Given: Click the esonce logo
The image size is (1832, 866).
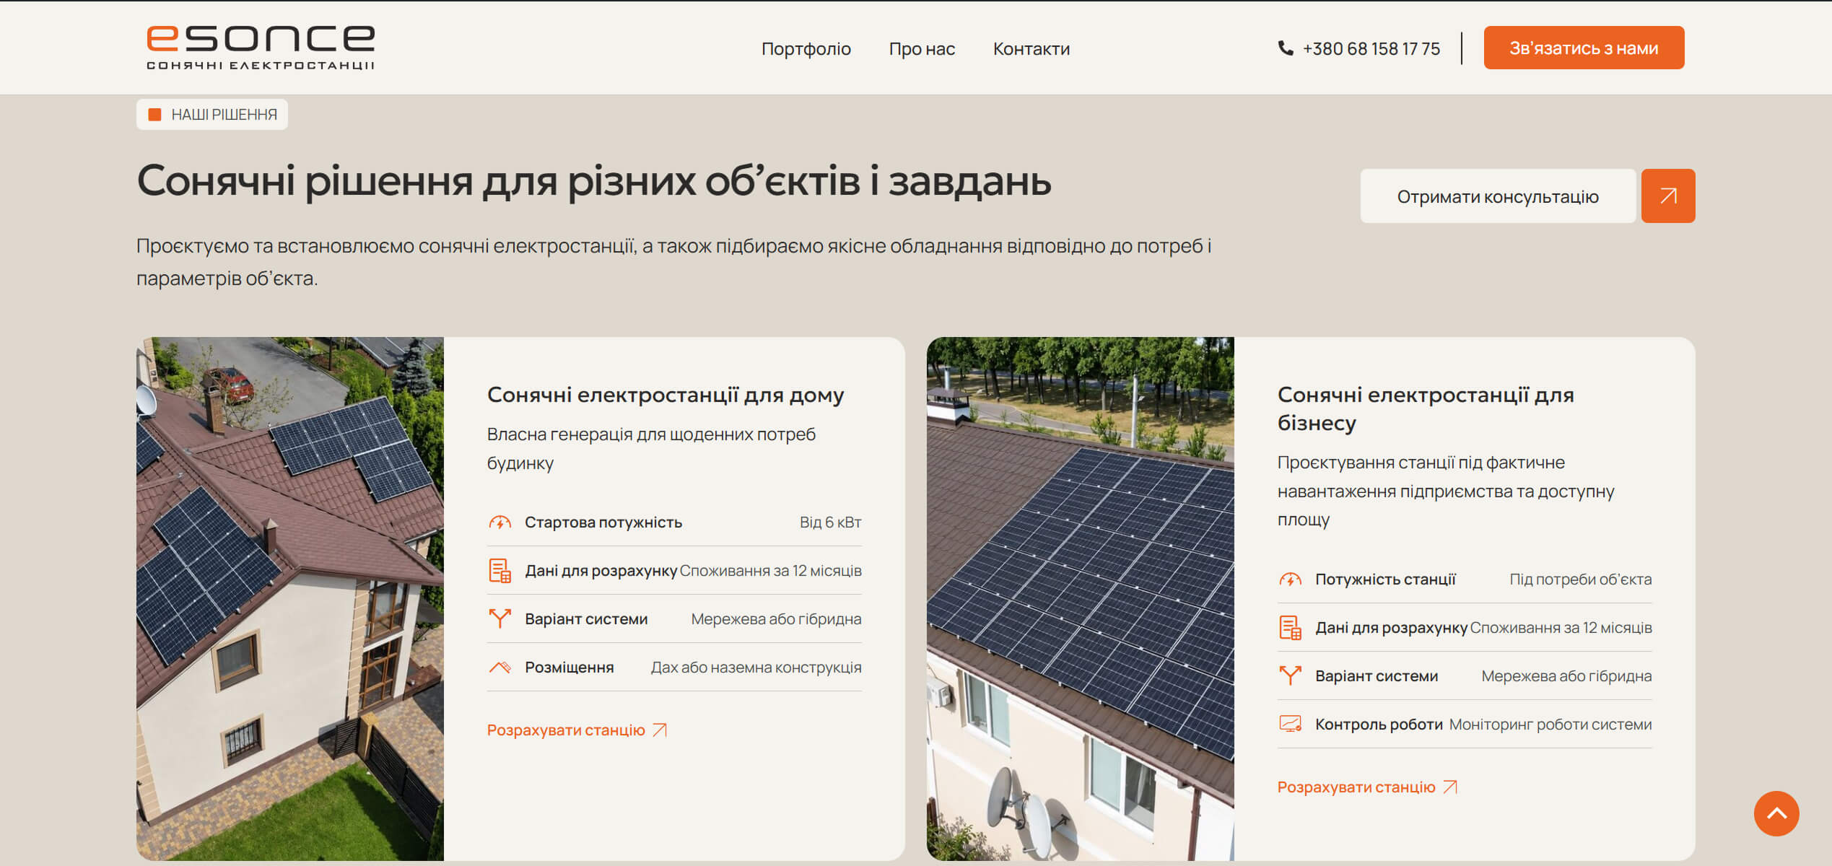Looking at the screenshot, I should click(x=261, y=48).
